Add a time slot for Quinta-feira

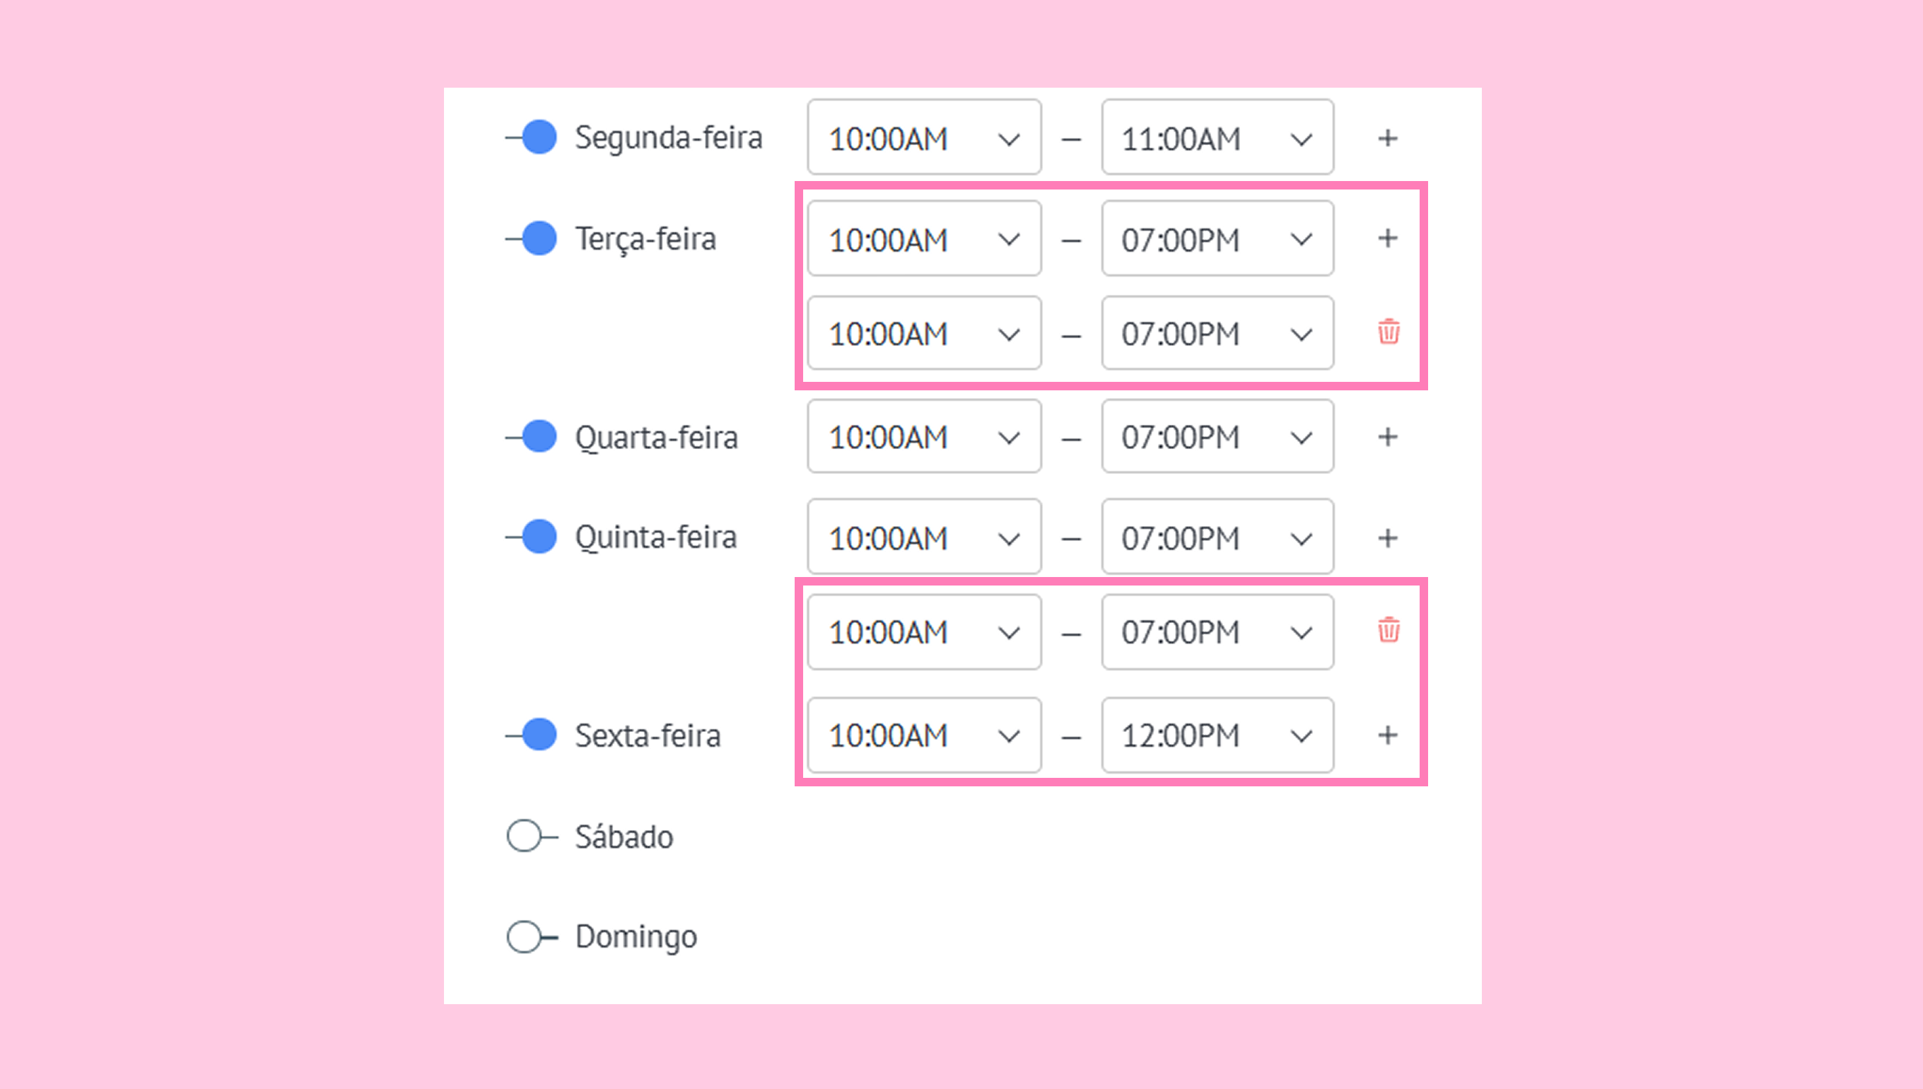coord(1388,537)
